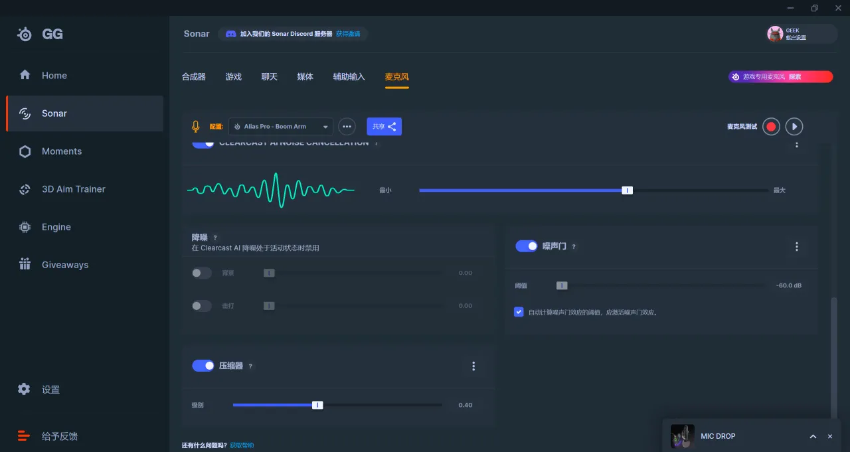Viewport: 850px width, 452px height.
Task: Click the 0.40 compressor level value
Action: [466, 405]
